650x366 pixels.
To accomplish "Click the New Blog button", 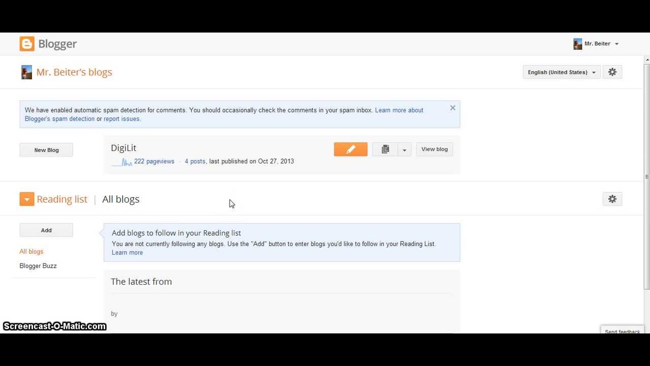I will pyautogui.click(x=46, y=150).
